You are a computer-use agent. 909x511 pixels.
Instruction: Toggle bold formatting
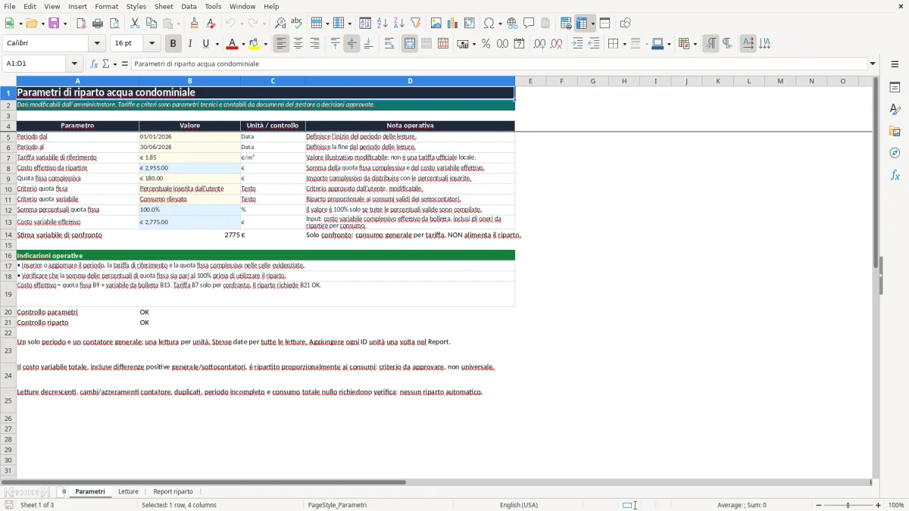coord(173,44)
